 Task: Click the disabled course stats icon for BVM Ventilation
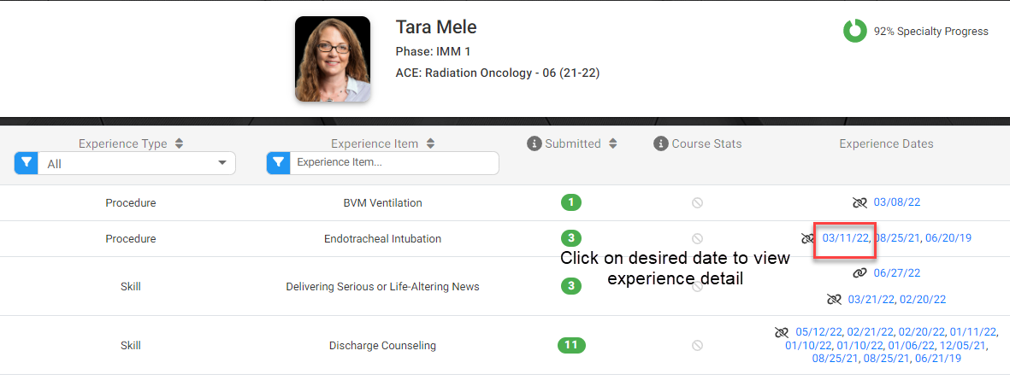click(697, 203)
